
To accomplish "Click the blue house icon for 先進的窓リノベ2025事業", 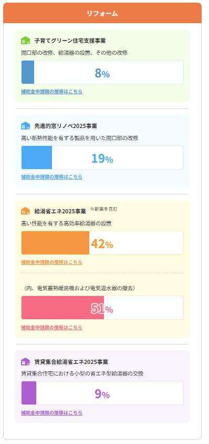I will coord(25,126).
